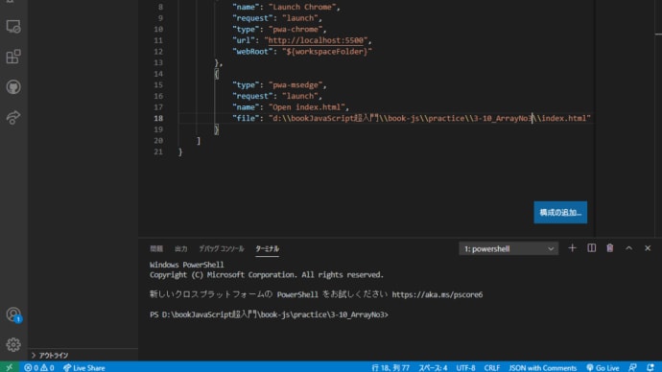Screen dimensions: 662x372
Task: Place cursor on line 18 file path
Action: [x=430, y=118]
